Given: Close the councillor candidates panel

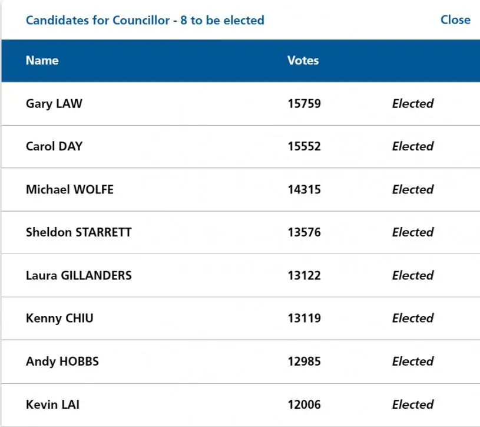Looking at the screenshot, I should pyautogui.click(x=455, y=19).
